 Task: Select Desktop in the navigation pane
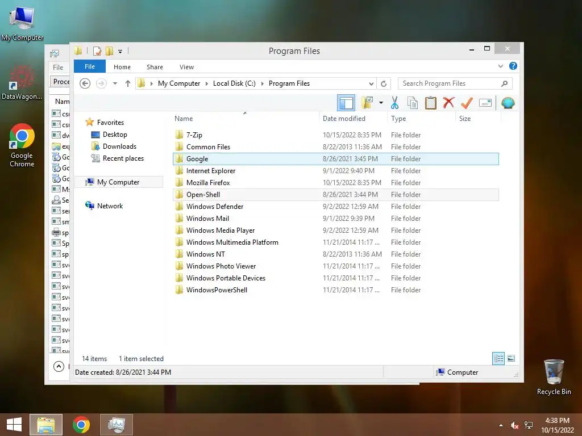[x=115, y=134]
